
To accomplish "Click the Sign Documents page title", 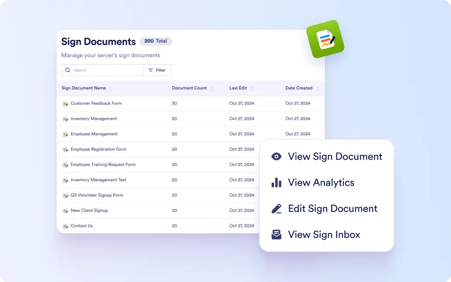I will (x=98, y=42).
